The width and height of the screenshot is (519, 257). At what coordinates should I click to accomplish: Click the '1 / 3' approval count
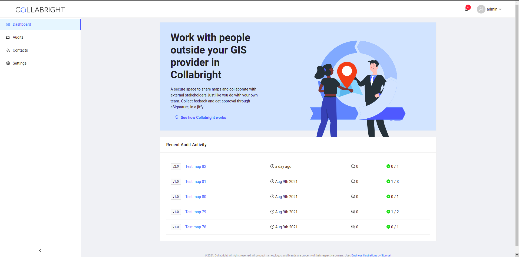pos(395,182)
